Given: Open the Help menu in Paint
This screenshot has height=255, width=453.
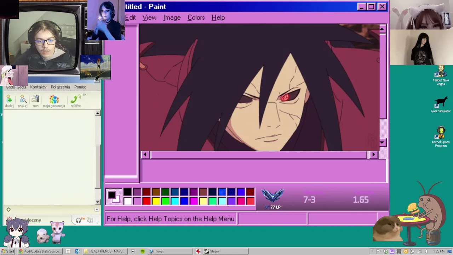Looking at the screenshot, I should 218,17.
